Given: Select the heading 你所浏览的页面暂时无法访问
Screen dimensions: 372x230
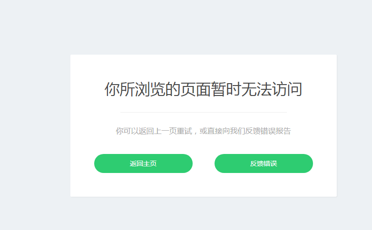Looking at the screenshot, I should point(203,89).
